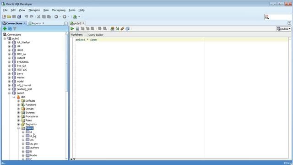Open the Tools menu
The image size is (293, 165).
(x=72, y=10)
